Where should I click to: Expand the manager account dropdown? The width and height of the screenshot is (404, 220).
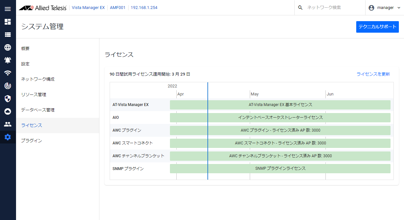coord(385,8)
